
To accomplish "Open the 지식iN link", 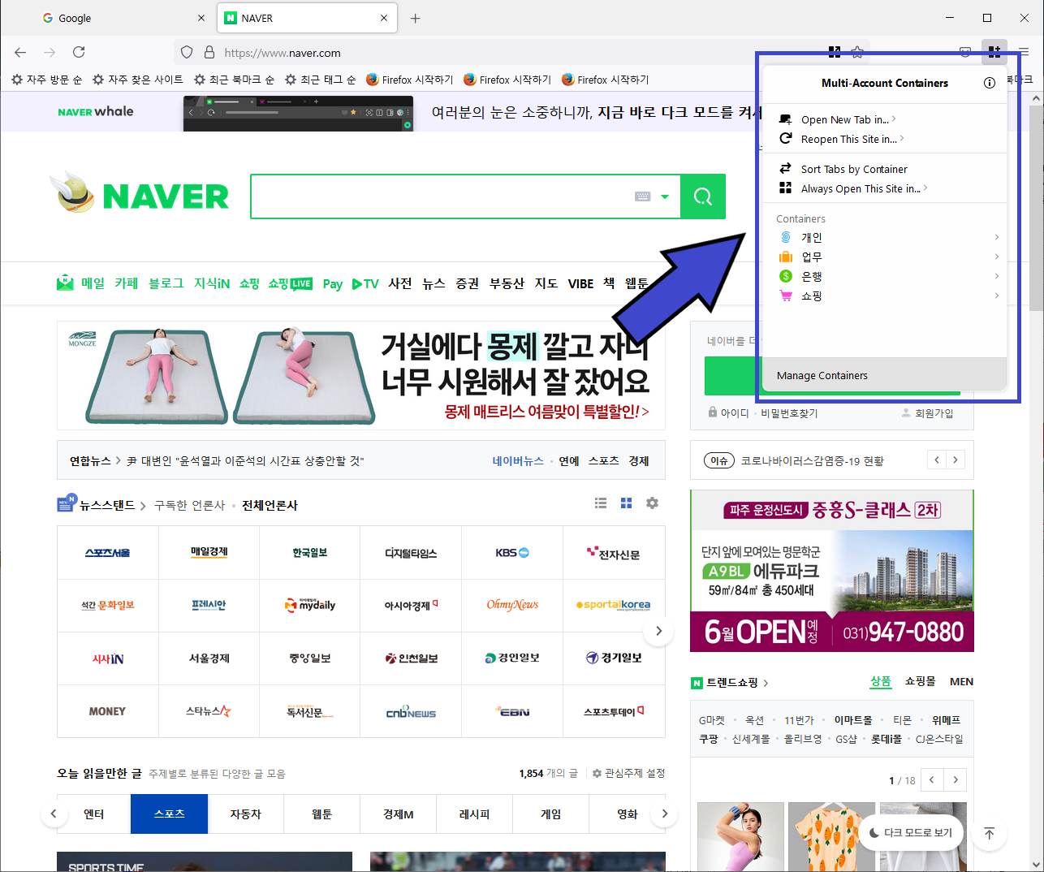I will 212,283.
